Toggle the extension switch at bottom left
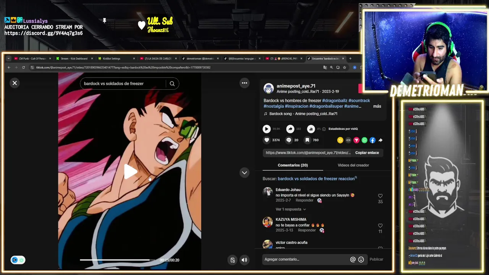The height and width of the screenshot is (275, 489). point(18,260)
